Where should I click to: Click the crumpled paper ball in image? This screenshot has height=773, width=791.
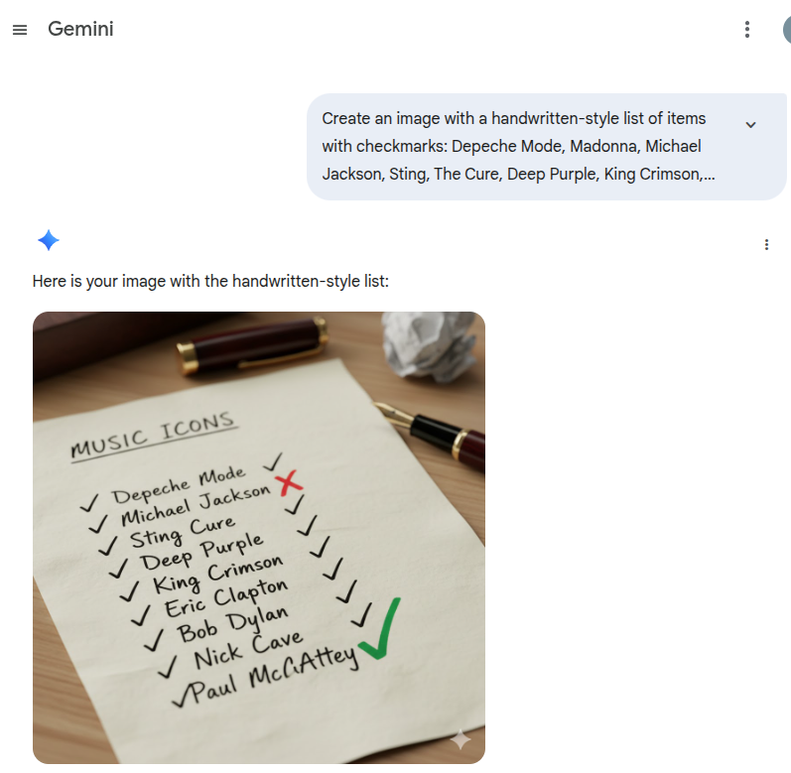(x=429, y=345)
